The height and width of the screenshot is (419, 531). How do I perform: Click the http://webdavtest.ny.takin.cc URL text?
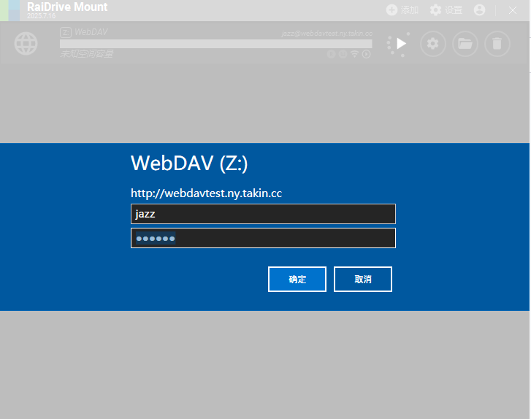tap(206, 193)
